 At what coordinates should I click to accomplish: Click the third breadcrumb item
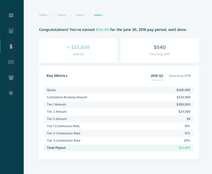pos(80,15)
